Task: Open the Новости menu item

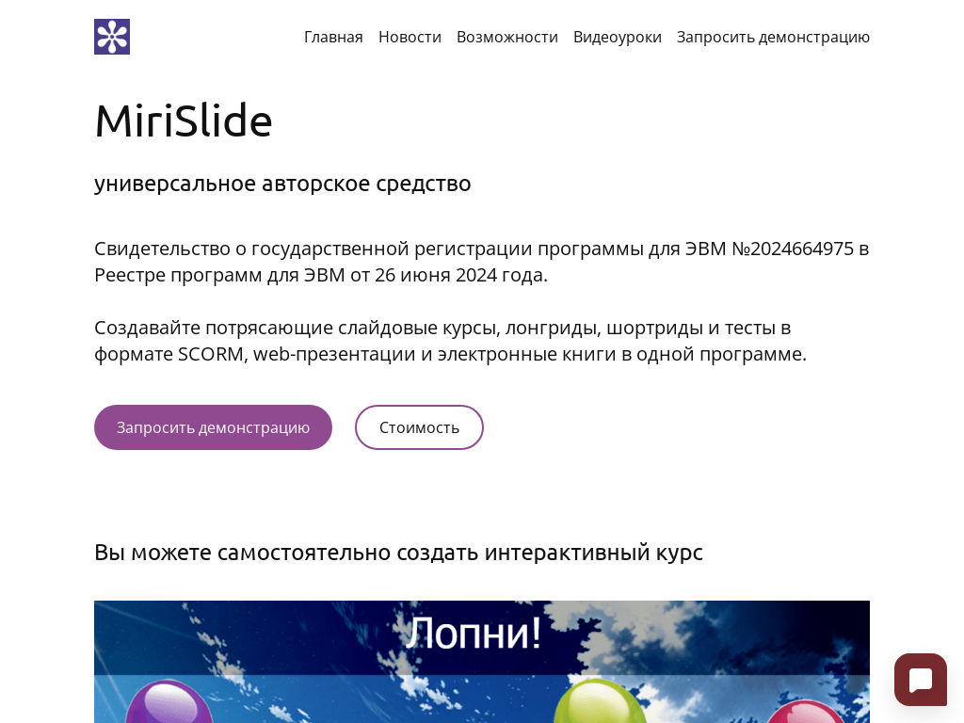Action: click(x=410, y=37)
